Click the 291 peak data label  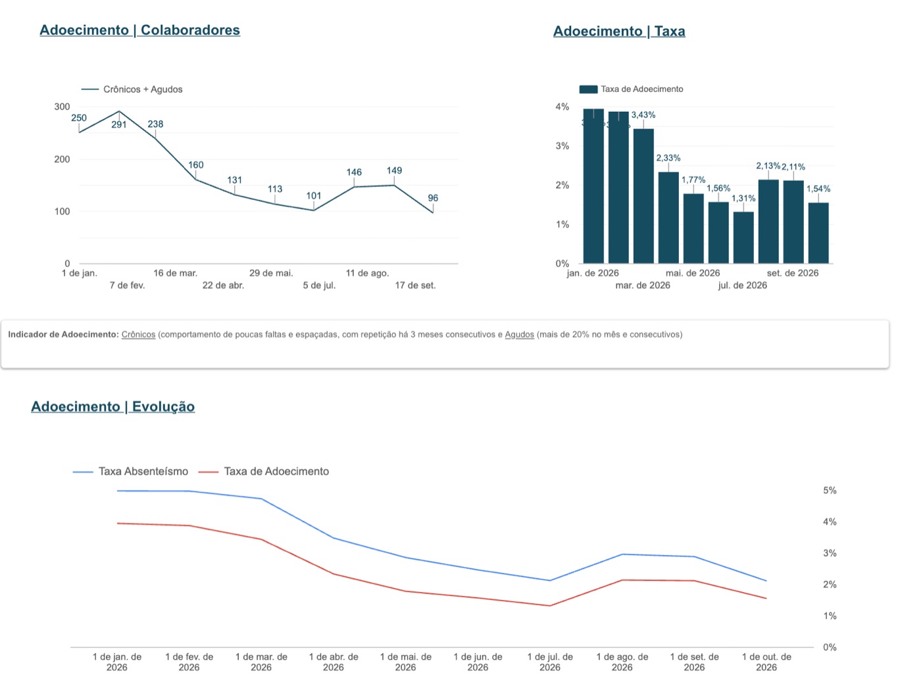tap(119, 124)
